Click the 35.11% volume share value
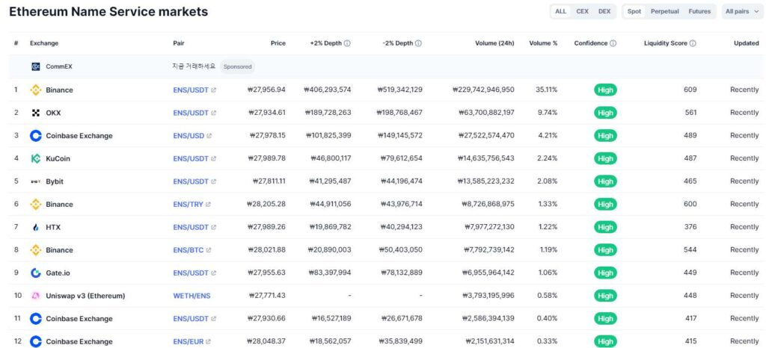The height and width of the screenshot is (348, 766). pos(547,90)
